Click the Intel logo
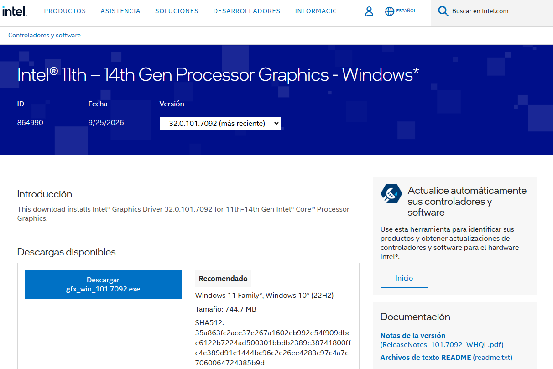The image size is (553, 369). [x=14, y=11]
